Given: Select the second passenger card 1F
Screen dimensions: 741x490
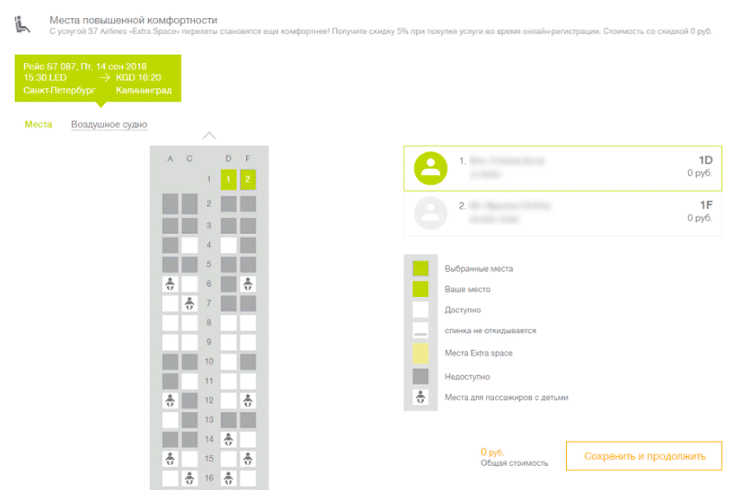Looking at the screenshot, I should [562, 212].
